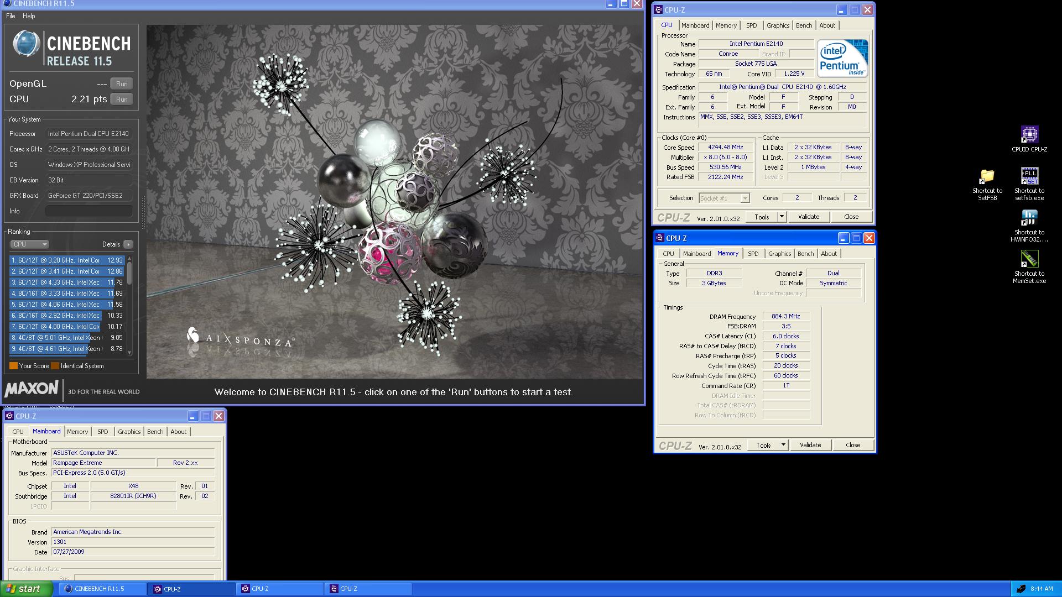Minimize the Mainboard CPU-Z window
The width and height of the screenshot is (1062, 597).
(x=192, y=416)
